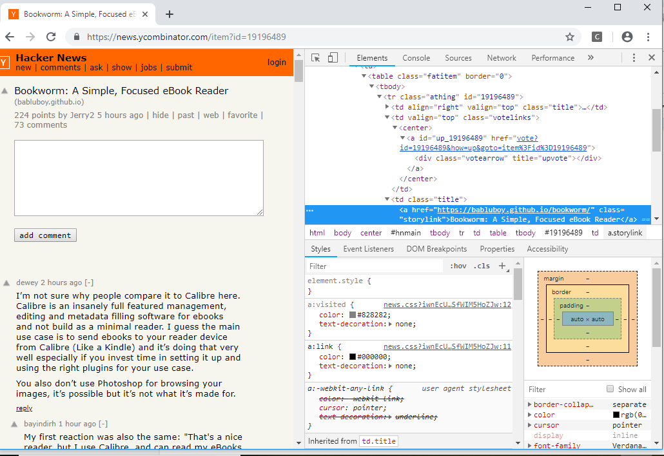Toggle the :hov element state panel
Viewport: 664px width, 456px height.
coord(458,266)
